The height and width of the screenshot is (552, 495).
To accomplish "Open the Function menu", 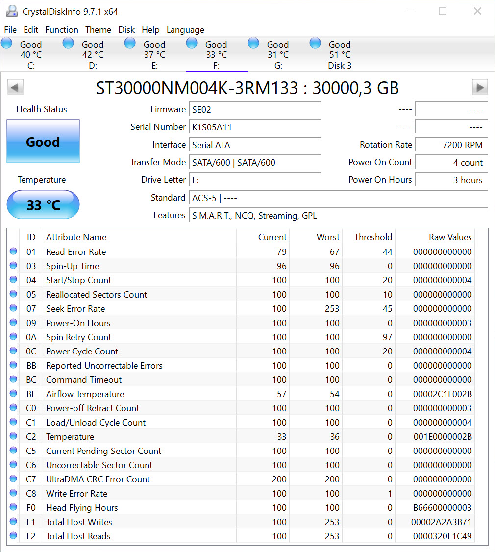I will (62, 30).
